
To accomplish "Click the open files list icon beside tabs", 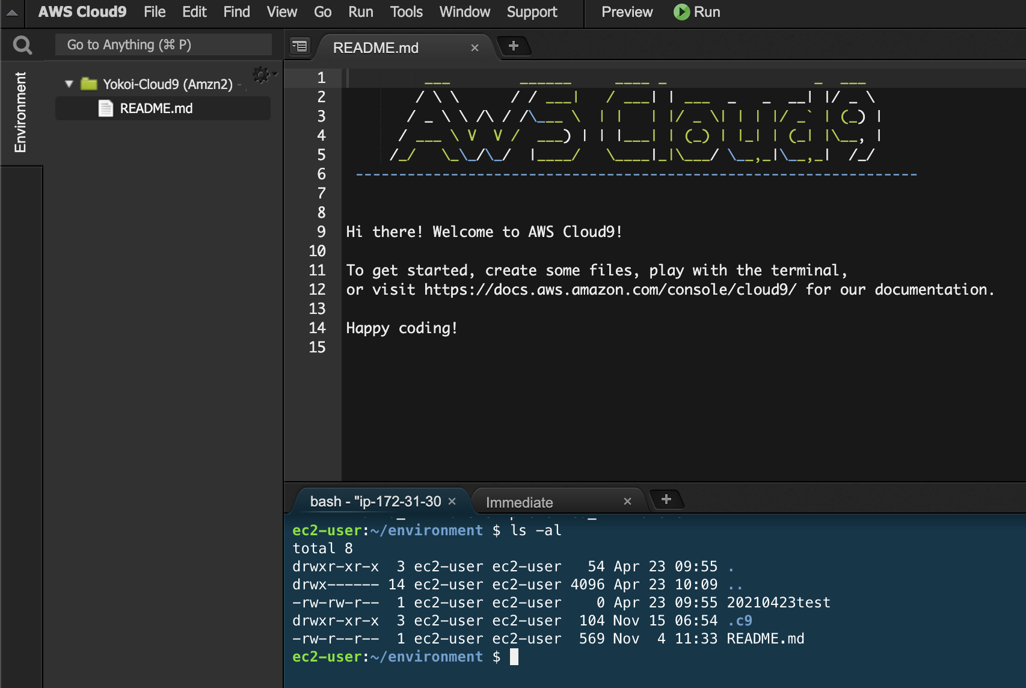I will point(300,46).
